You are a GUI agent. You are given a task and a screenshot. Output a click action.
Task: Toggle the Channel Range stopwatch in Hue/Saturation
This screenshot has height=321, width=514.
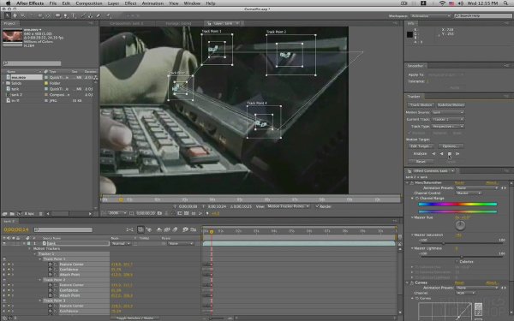(417, 199)
